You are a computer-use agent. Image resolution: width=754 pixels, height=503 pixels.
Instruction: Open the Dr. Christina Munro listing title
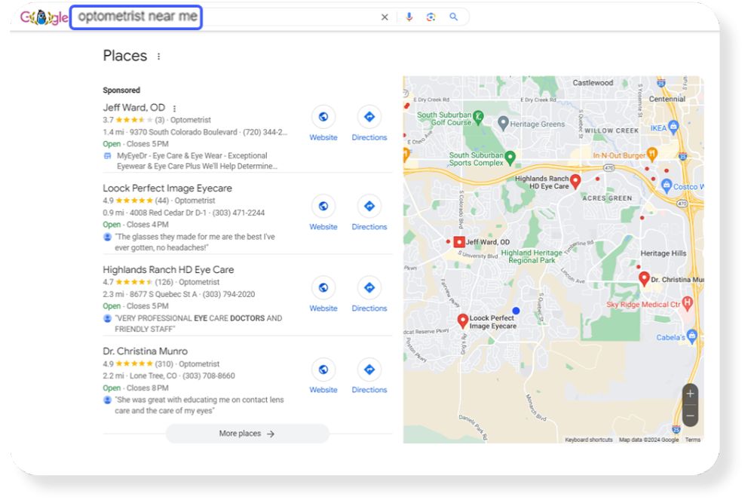[146, 351]
